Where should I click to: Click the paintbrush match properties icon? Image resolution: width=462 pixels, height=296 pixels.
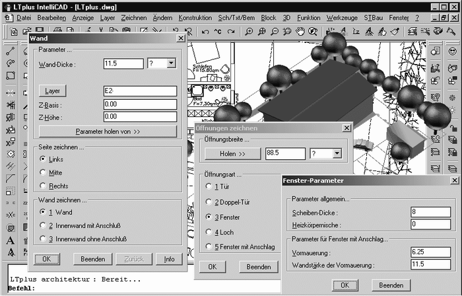(395, 31)
